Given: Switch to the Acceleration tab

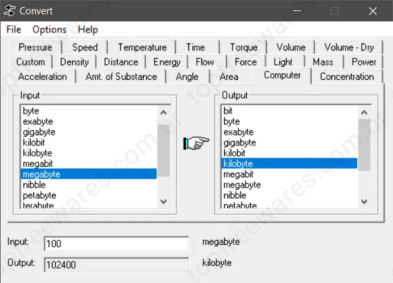Looking at the screenshot, I should pyautogui.click(x=42, y=77).
